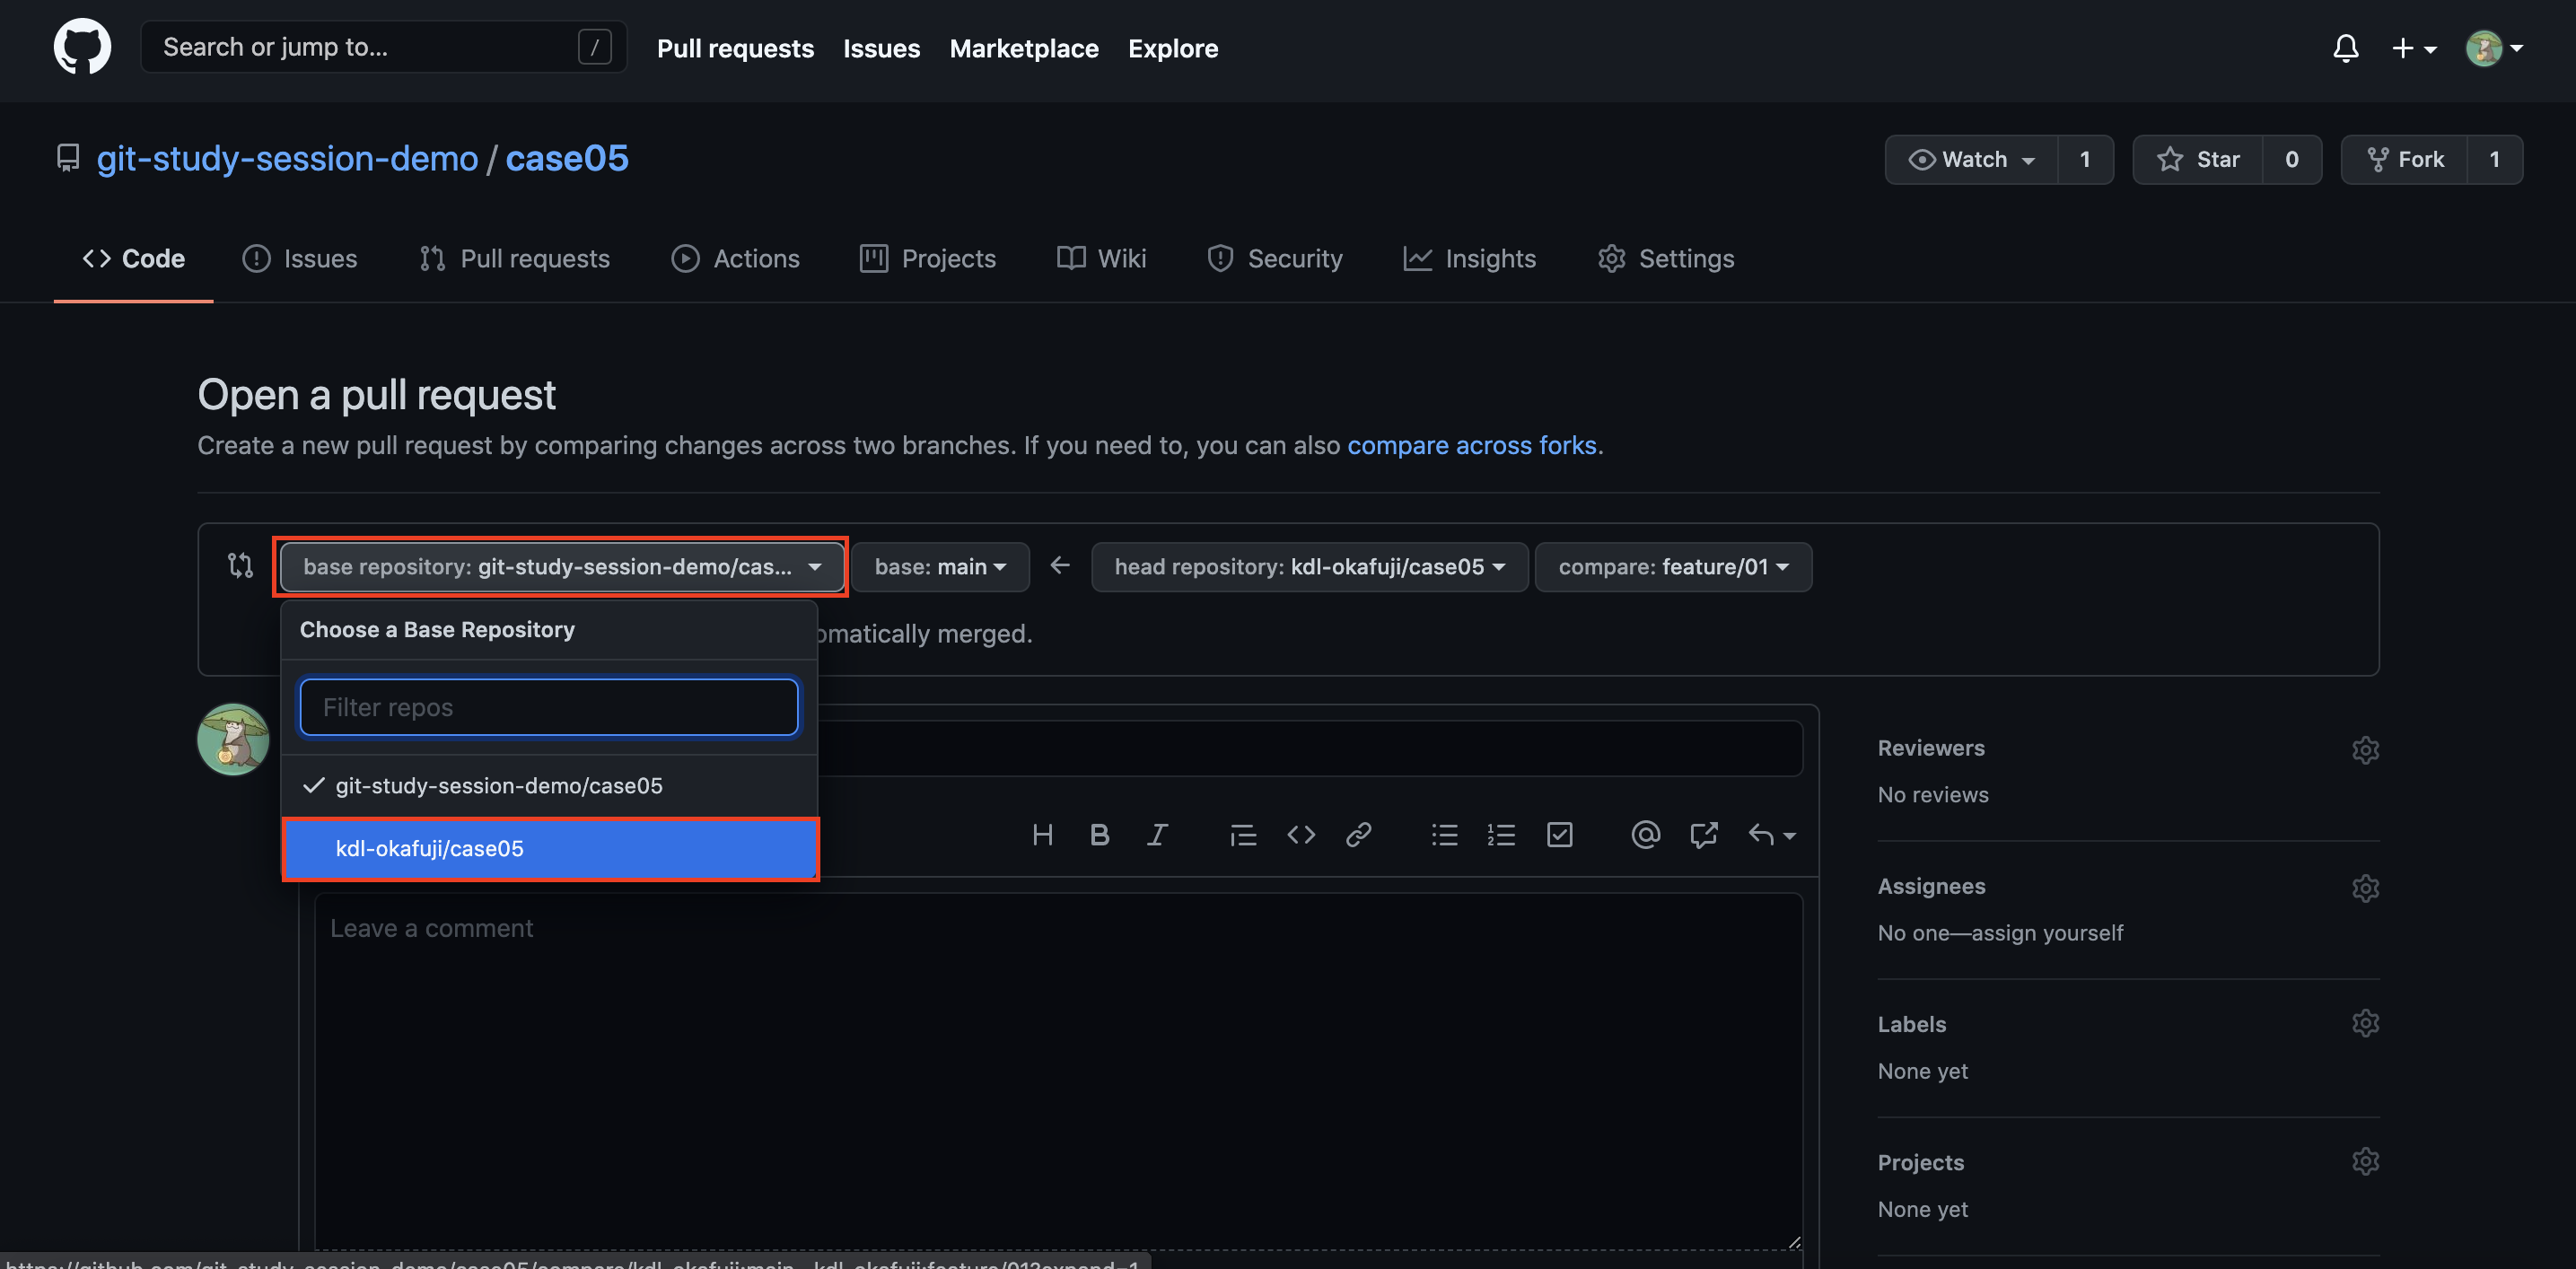Screen dimensions: 2576x1269
Task: Insert a hyperlink using the link icon
Action: (1359, 835)
